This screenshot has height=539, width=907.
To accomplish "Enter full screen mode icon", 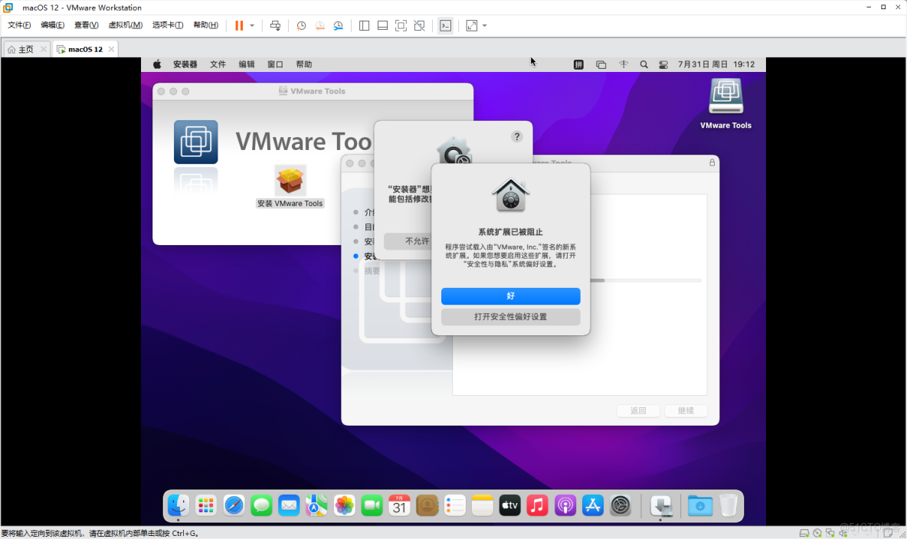I will (x=401, y=25).
